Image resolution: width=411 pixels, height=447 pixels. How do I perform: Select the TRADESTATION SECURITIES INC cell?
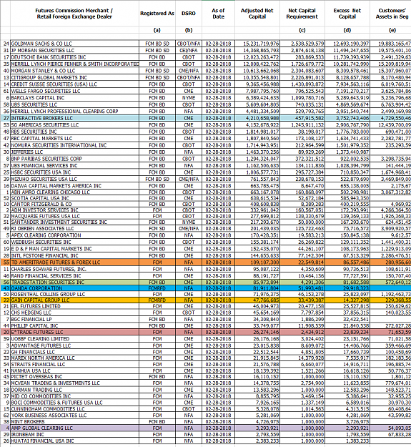click(74, 283)
